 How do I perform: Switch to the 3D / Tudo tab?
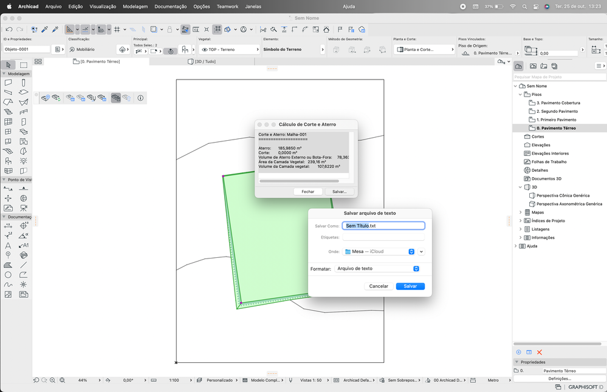pos(202,61)
